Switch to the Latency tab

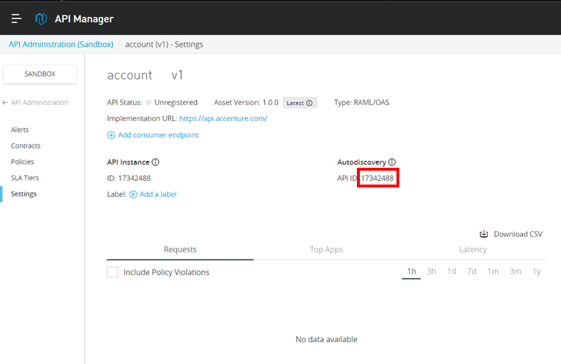click(472, 249)
